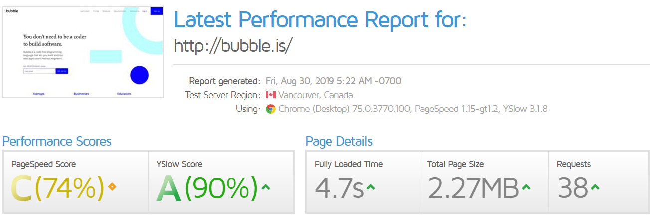Click the green arrow beside YSlow score
Image resolution: width=658 pixels, height=220 pixels.
266,187
